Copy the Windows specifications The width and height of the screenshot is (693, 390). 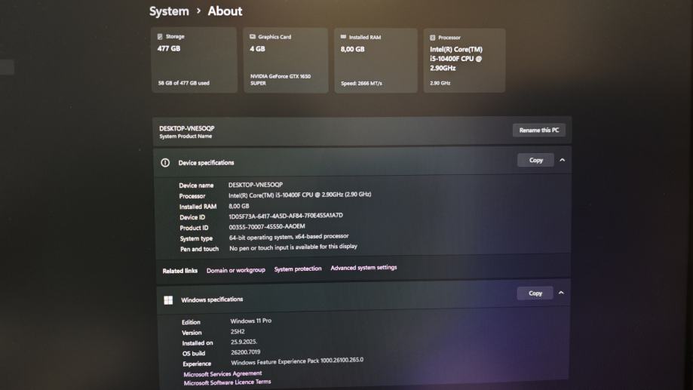click(x=535, y=293)
